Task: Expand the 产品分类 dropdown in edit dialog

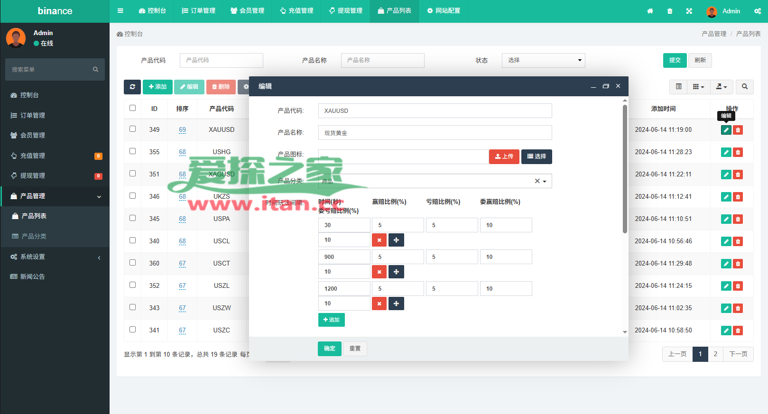Action: pyautogui.click(x=544, y=181)
